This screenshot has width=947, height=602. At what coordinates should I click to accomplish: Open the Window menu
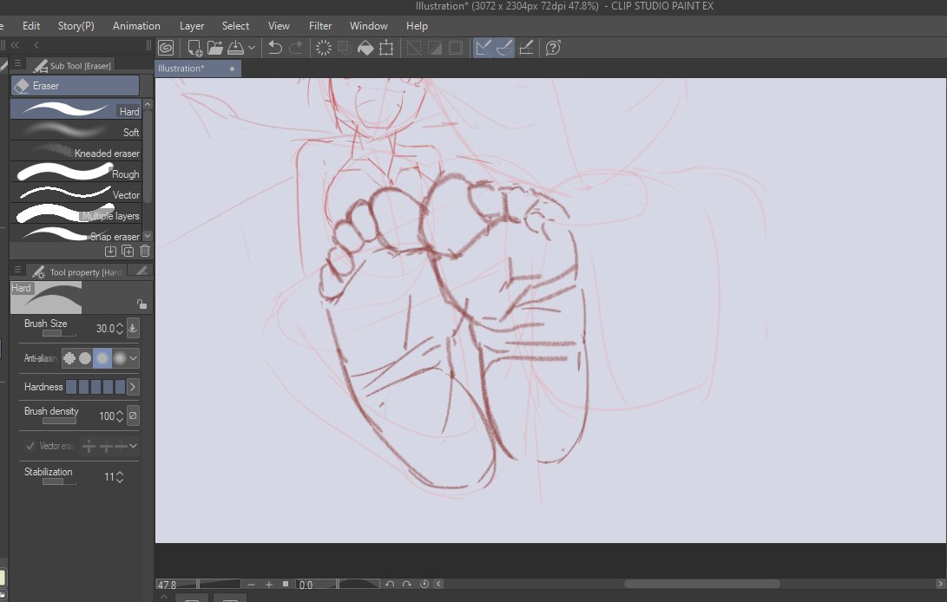point(368,26)
